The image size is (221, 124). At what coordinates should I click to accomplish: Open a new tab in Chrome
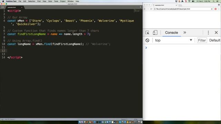pos(180,6)
